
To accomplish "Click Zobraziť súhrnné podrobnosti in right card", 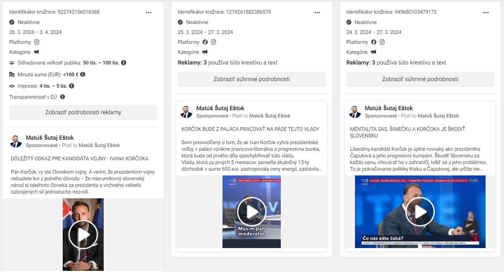I will click(420, 79).
